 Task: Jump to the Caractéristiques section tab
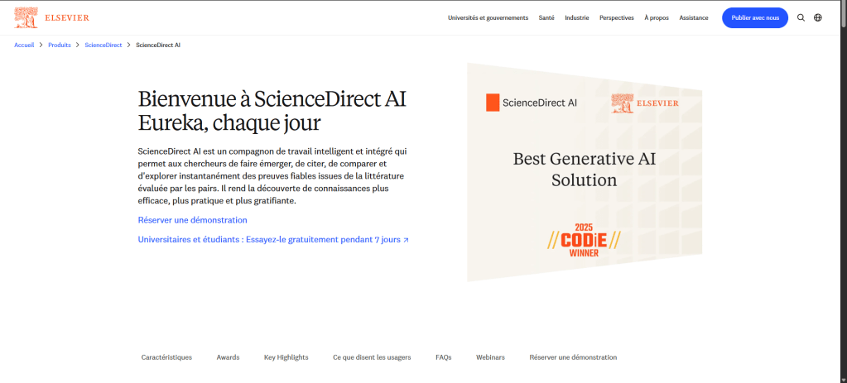166,357
